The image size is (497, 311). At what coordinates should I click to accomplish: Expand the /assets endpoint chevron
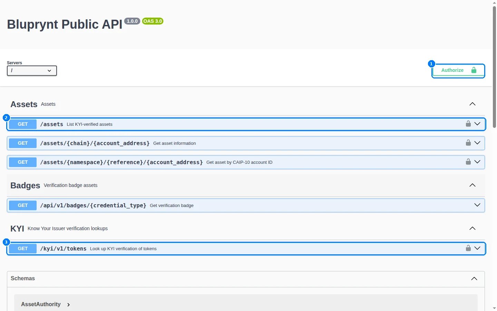pos(477,124)
